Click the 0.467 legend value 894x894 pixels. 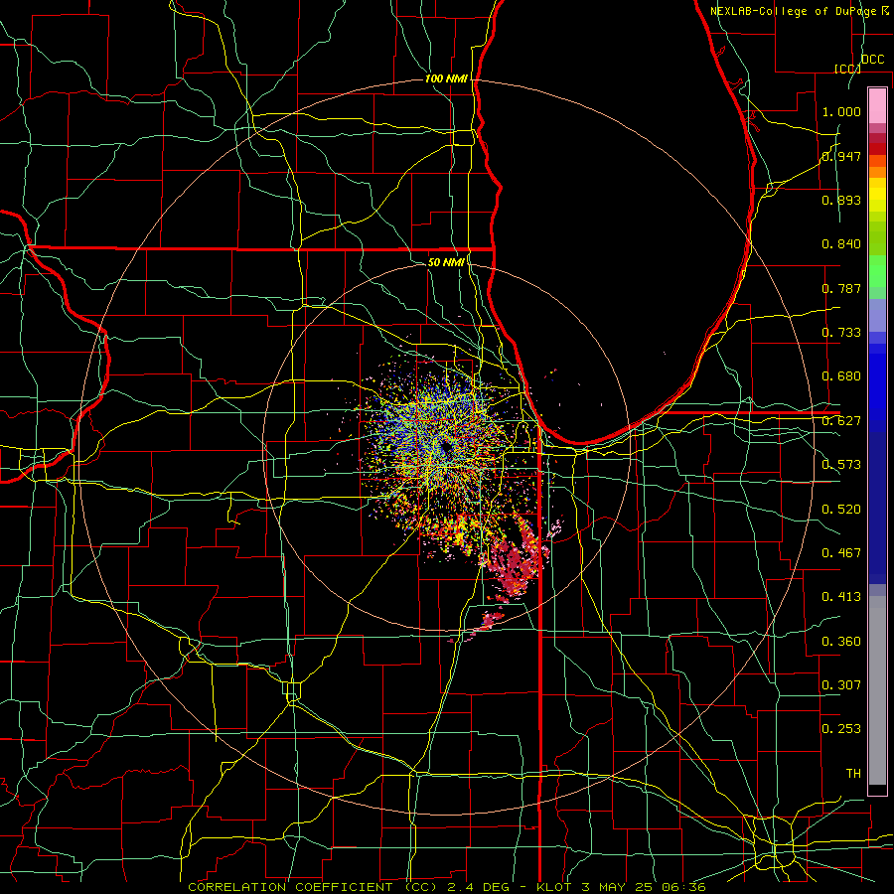pyautogui.click(x=841, y=553)
